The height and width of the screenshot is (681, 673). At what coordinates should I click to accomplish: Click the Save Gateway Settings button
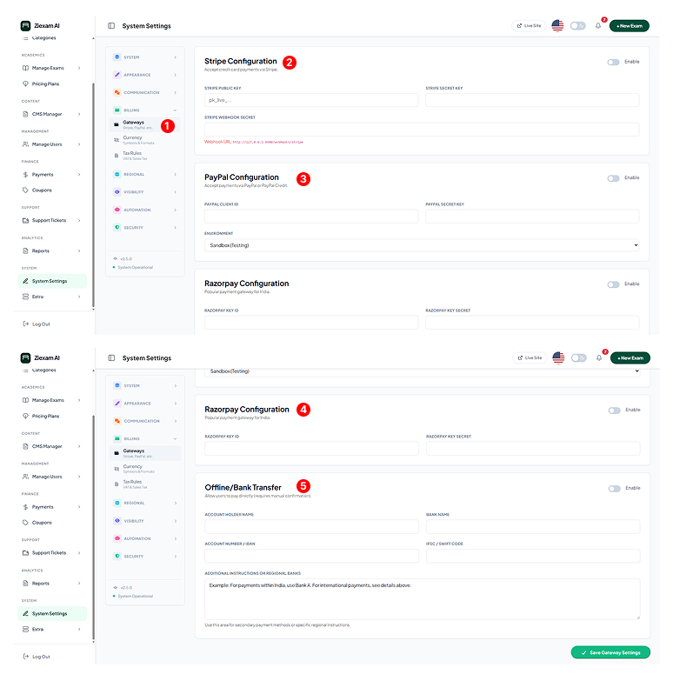click(610, 652)
